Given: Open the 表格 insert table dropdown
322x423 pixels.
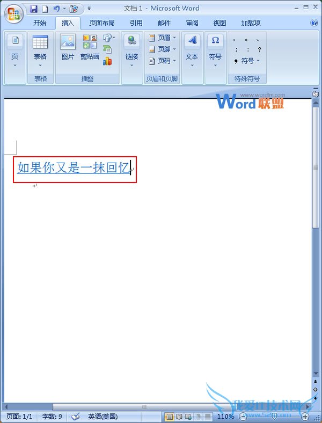Looking at the screenshot, I should [x=40, y=51].
